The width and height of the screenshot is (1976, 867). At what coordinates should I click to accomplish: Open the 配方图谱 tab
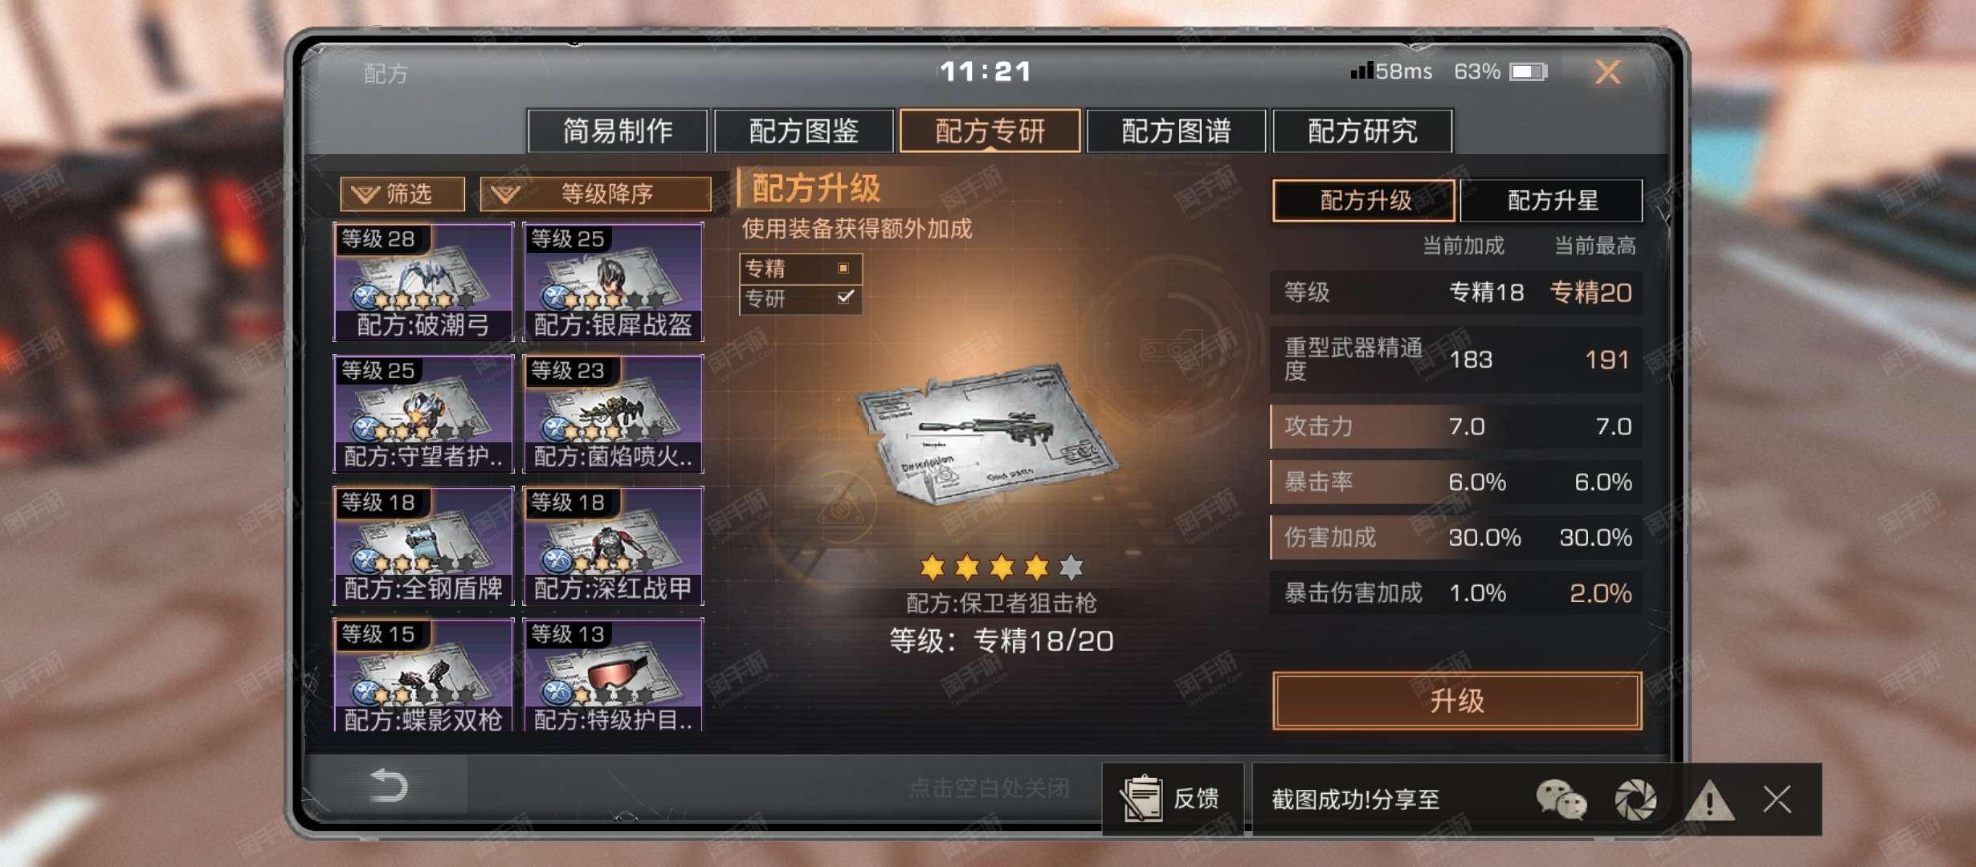tap(1176, 130)
